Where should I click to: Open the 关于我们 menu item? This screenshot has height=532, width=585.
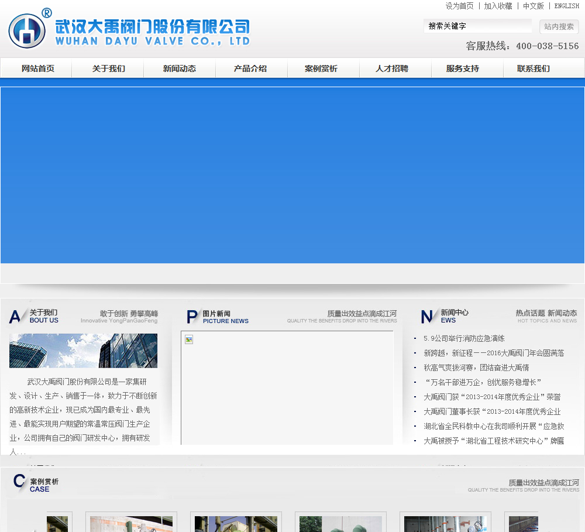click(x=109, y=68)
